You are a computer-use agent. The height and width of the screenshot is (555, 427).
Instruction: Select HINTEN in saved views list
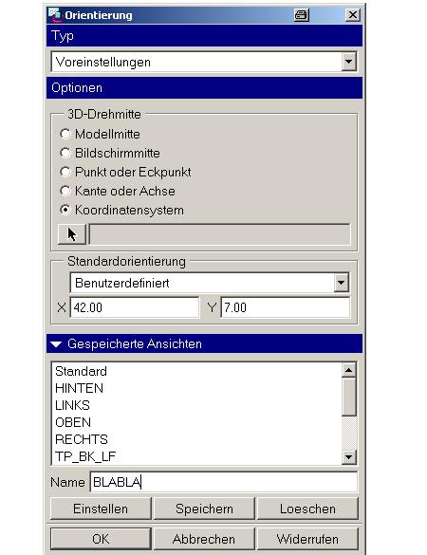[x=80, y=388]
